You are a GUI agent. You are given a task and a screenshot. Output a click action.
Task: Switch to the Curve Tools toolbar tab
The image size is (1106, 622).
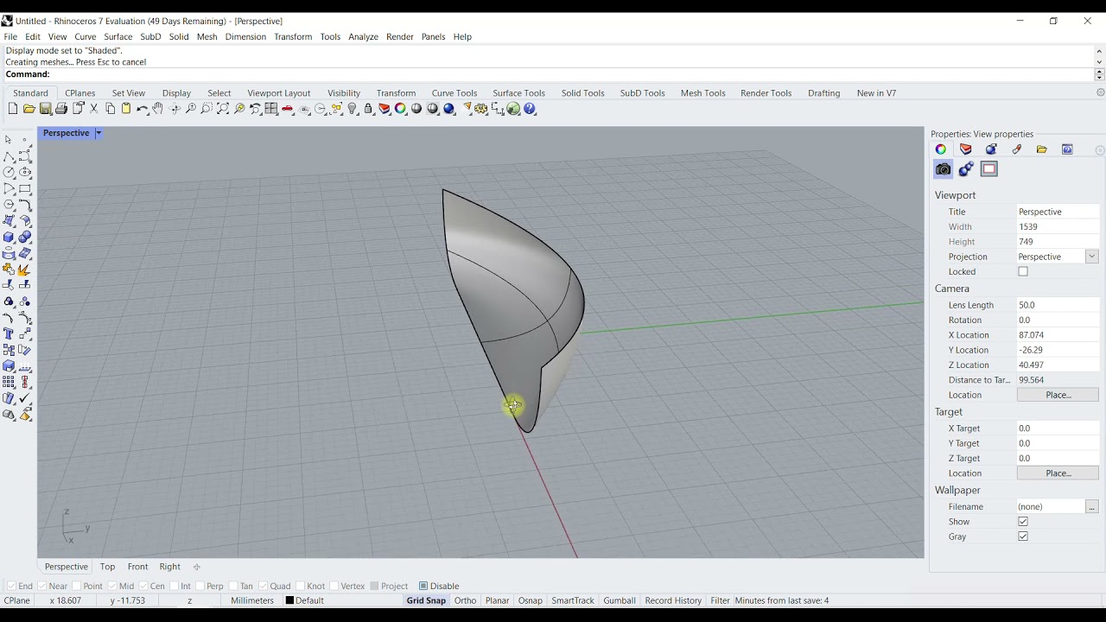pos(454,92)
